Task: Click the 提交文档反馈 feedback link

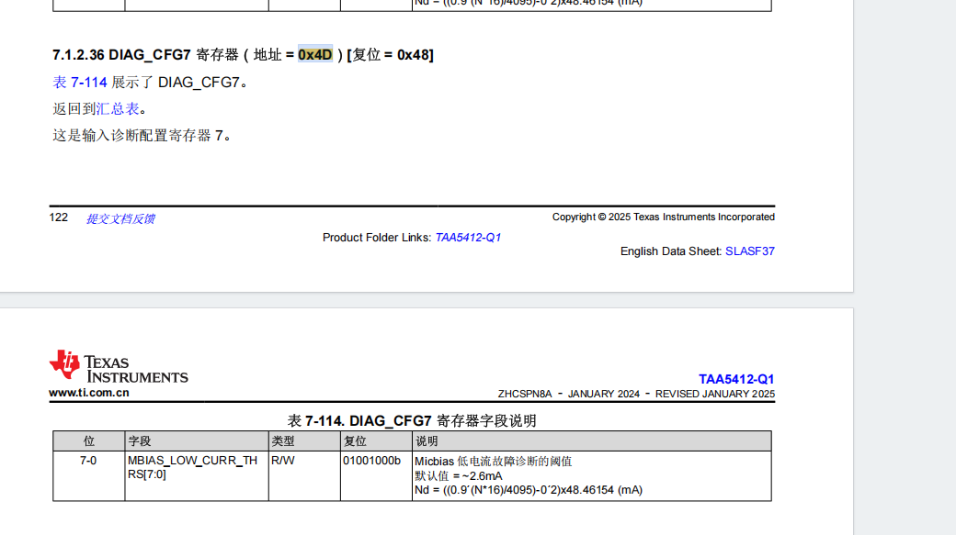Action: (x=120, y=218)
